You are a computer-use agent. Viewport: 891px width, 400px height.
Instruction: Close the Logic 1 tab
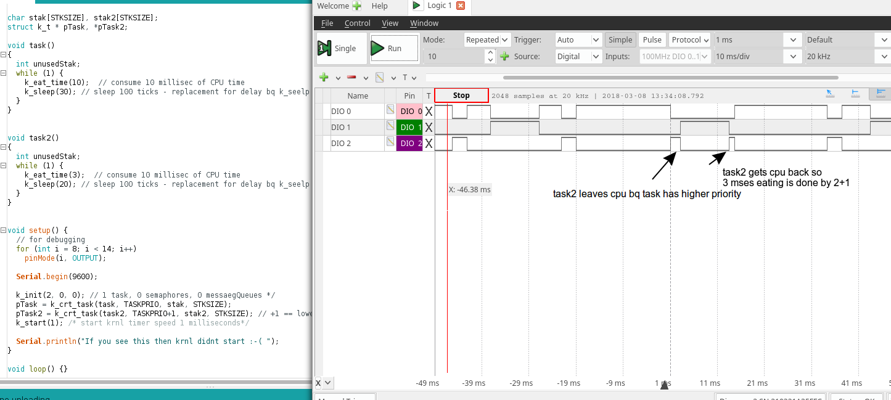[x=460, y=6]
